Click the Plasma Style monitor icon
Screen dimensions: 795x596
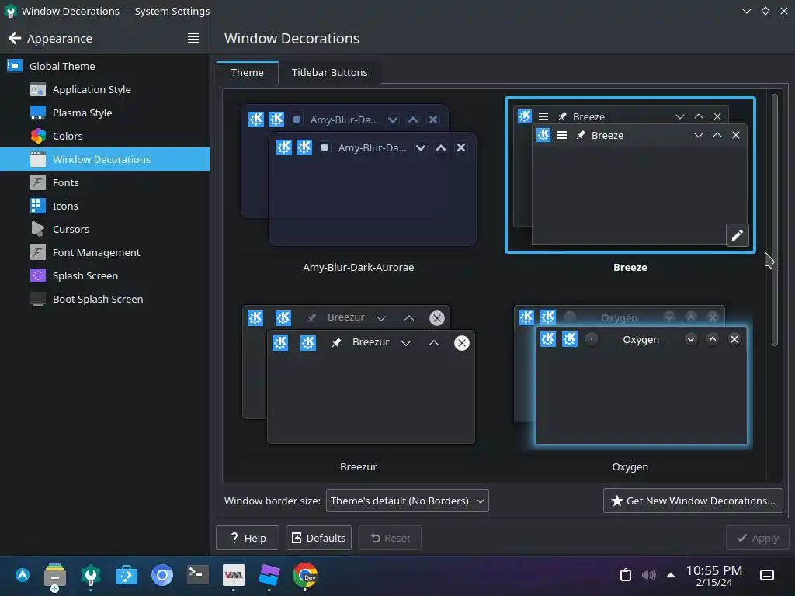[38, 113]
